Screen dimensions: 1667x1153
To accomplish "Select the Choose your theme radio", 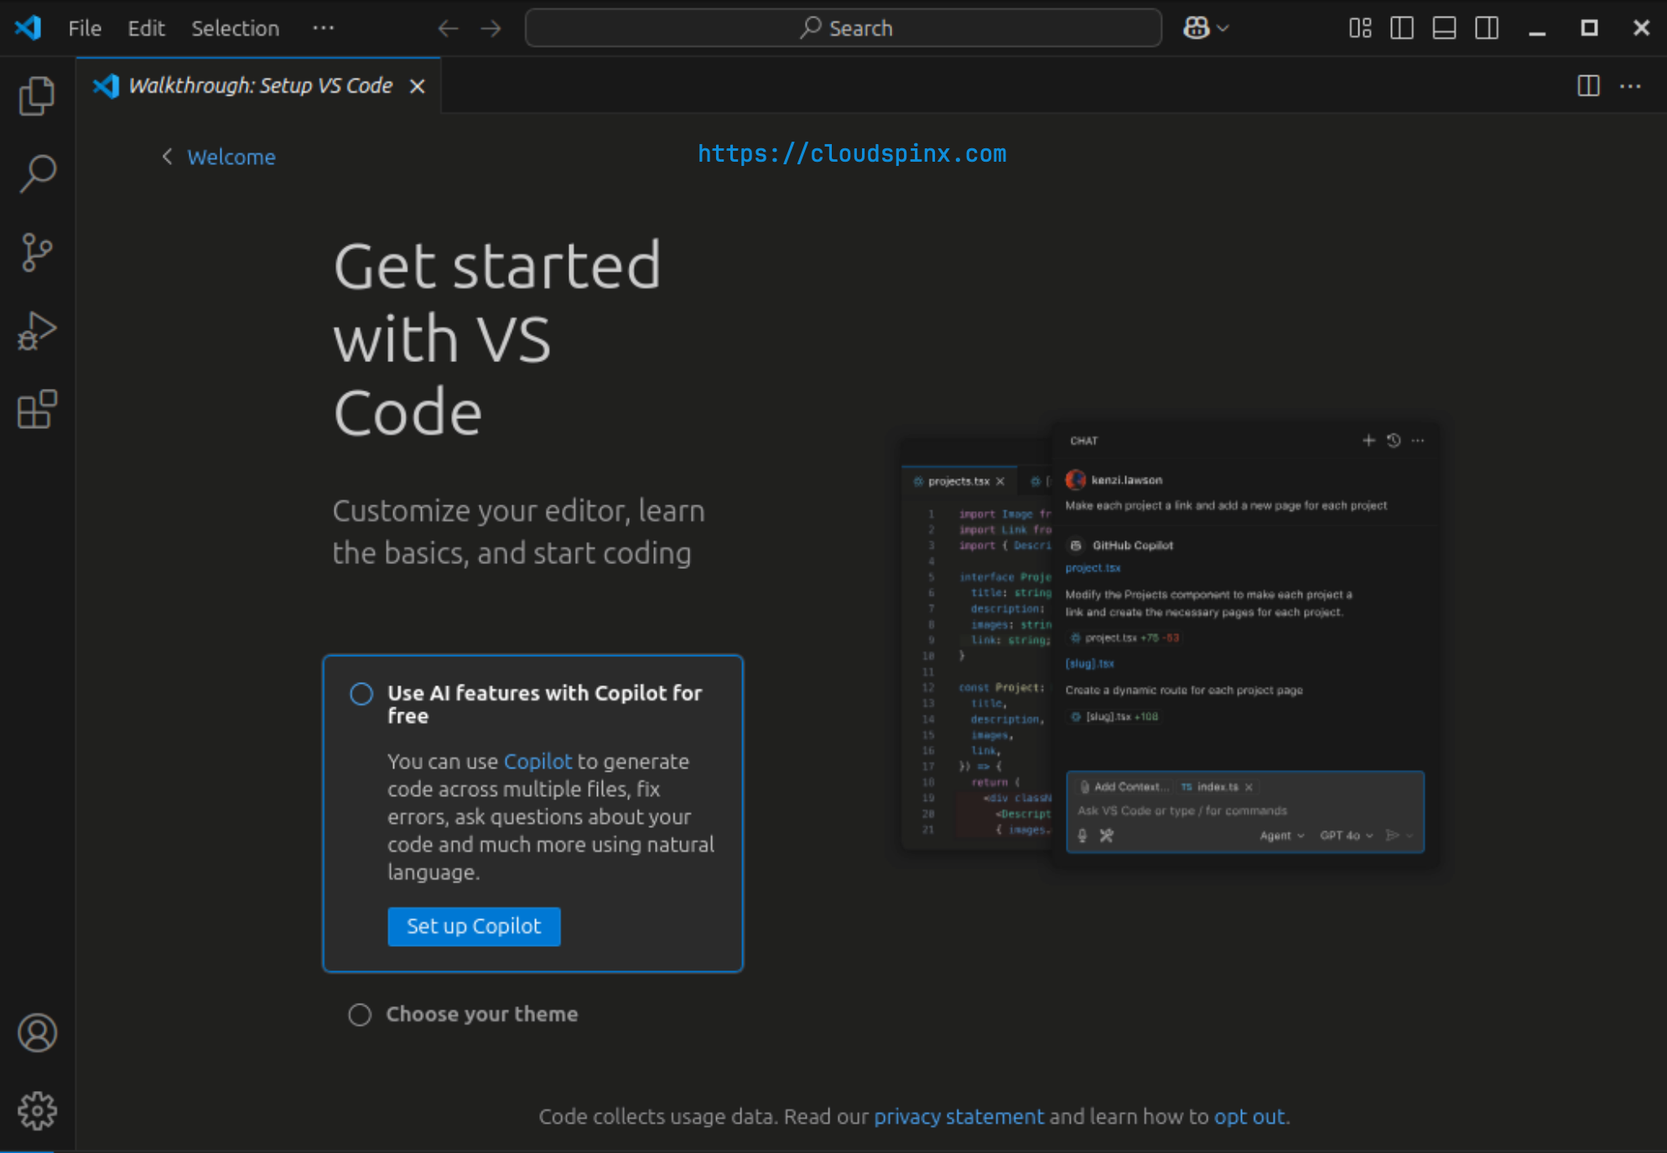I will 360,1014.
